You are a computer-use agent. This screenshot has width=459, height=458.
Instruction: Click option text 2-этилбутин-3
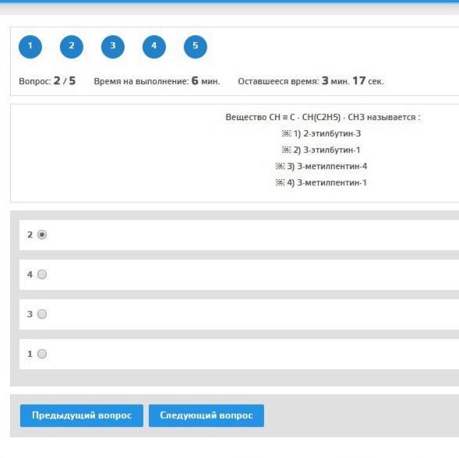click(332, 133)
